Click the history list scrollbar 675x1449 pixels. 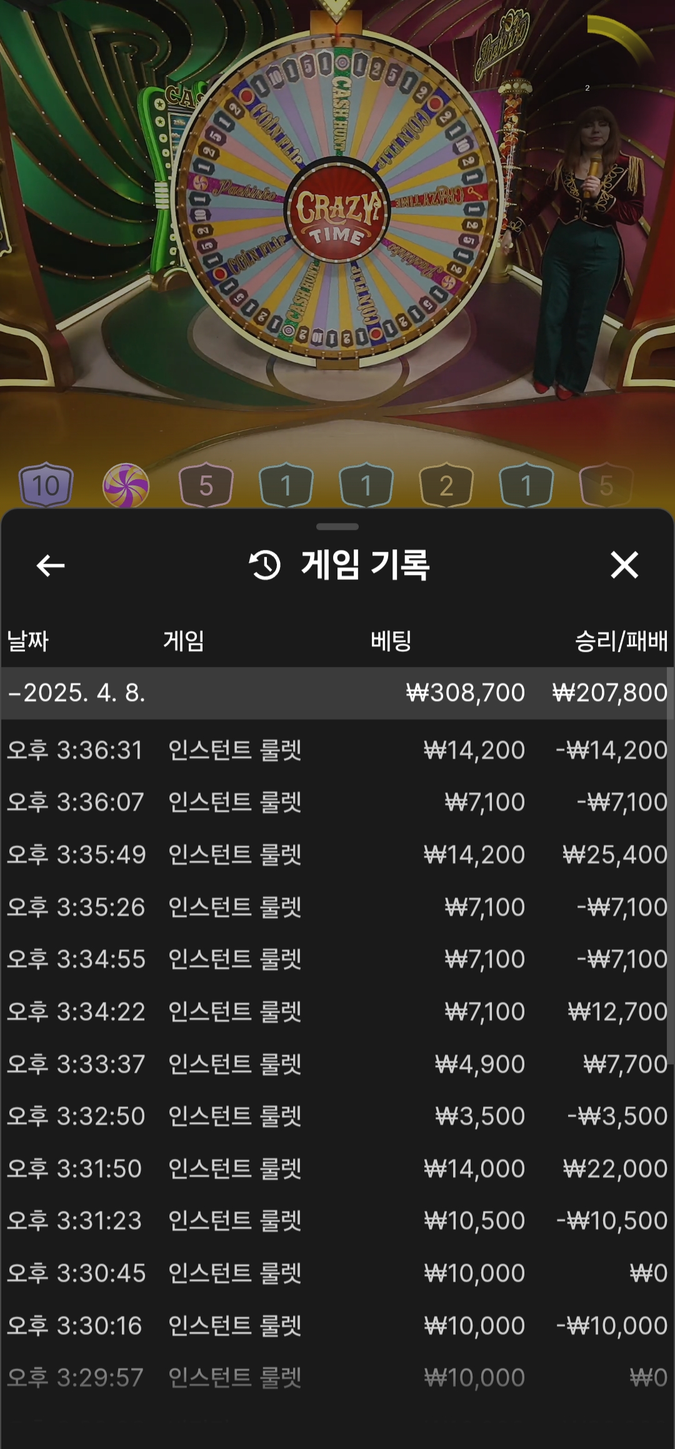(x=671, y=867)
